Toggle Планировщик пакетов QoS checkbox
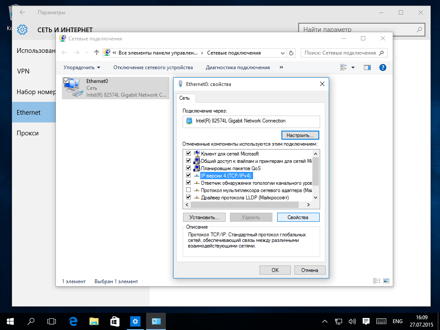 188,168
